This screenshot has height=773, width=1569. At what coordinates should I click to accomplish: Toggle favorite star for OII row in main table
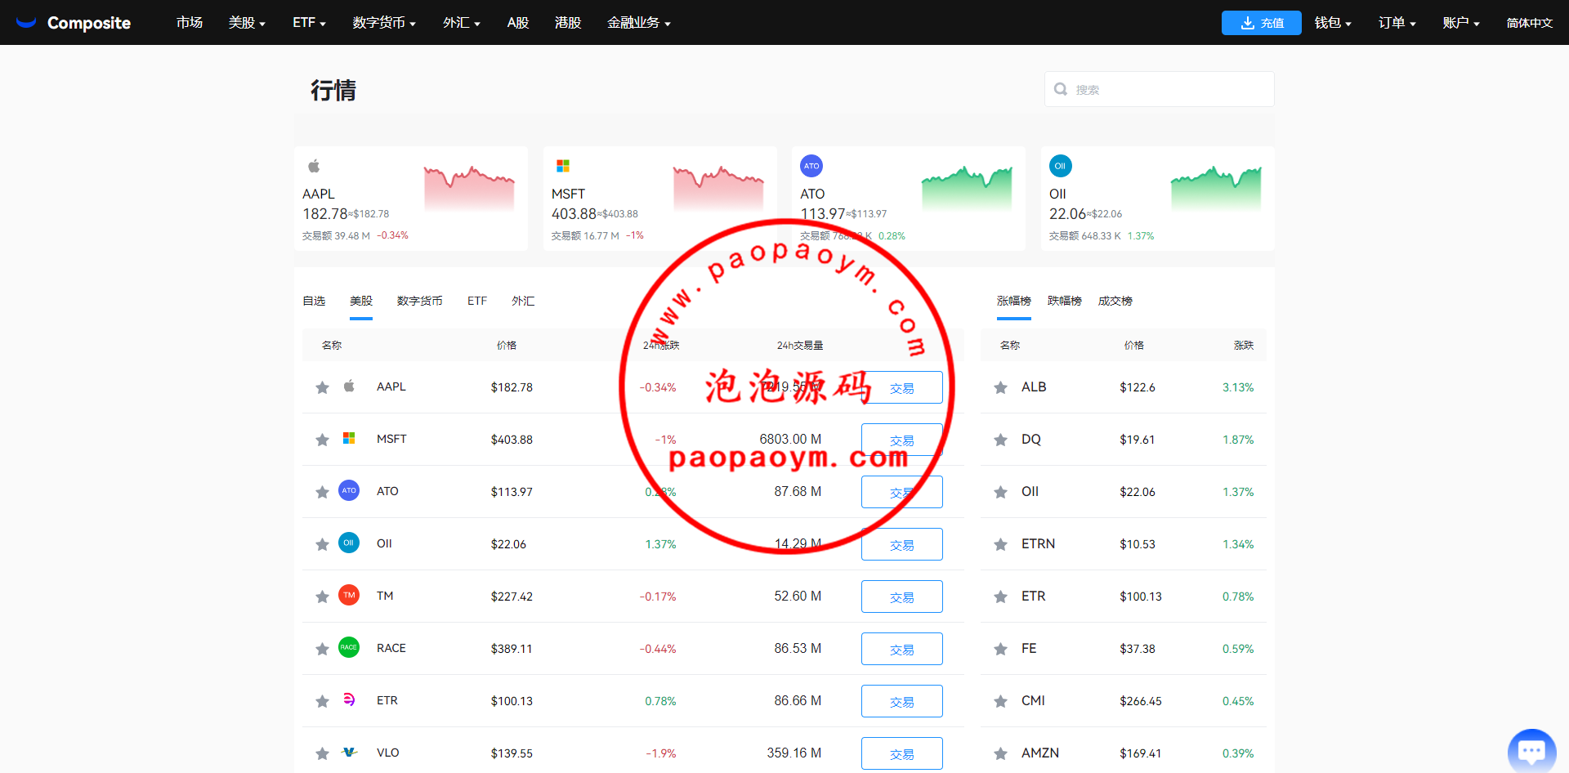322,544
